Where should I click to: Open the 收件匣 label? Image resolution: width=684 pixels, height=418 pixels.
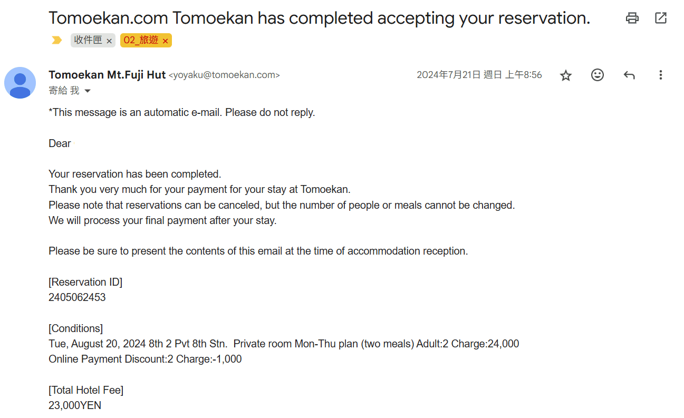coord(88,41)
